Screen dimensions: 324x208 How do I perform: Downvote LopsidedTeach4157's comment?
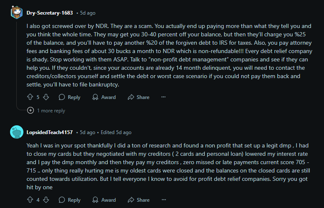point(46,200)
